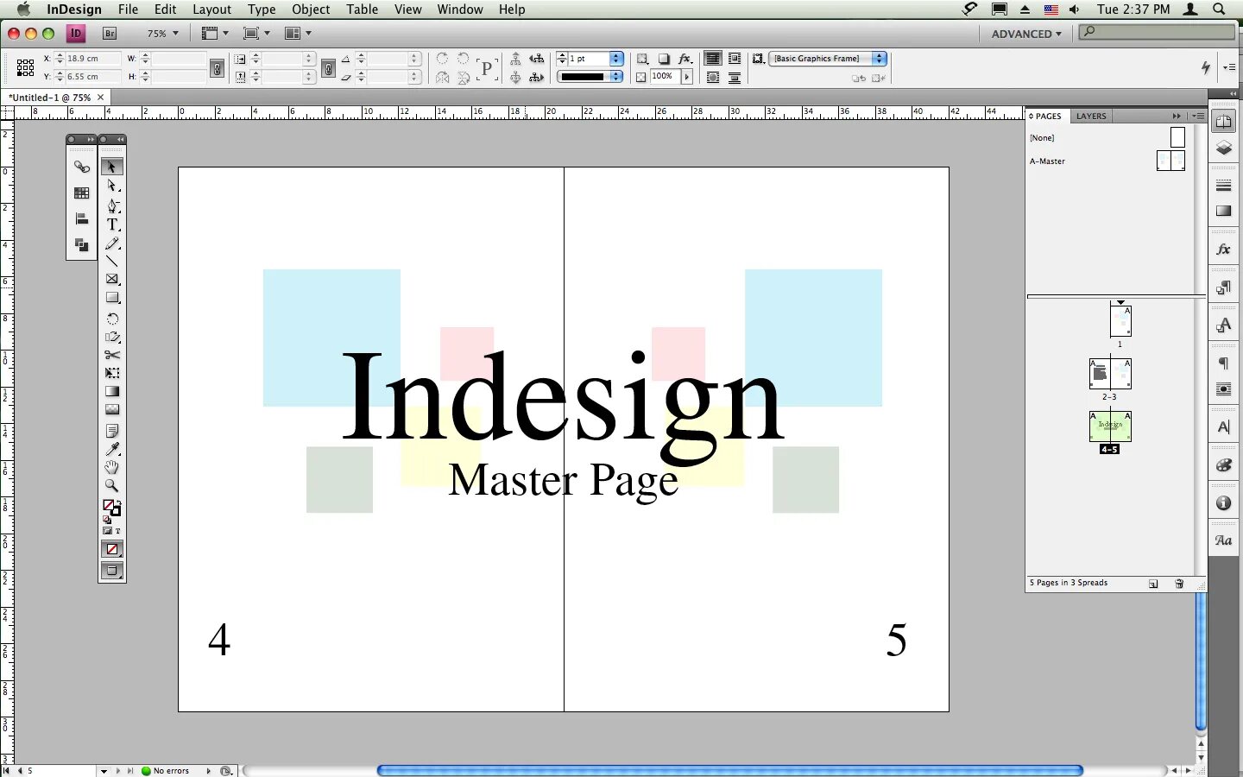
Task: Click the horizontal scrollbar thumb
Action: tap(729, 770)
